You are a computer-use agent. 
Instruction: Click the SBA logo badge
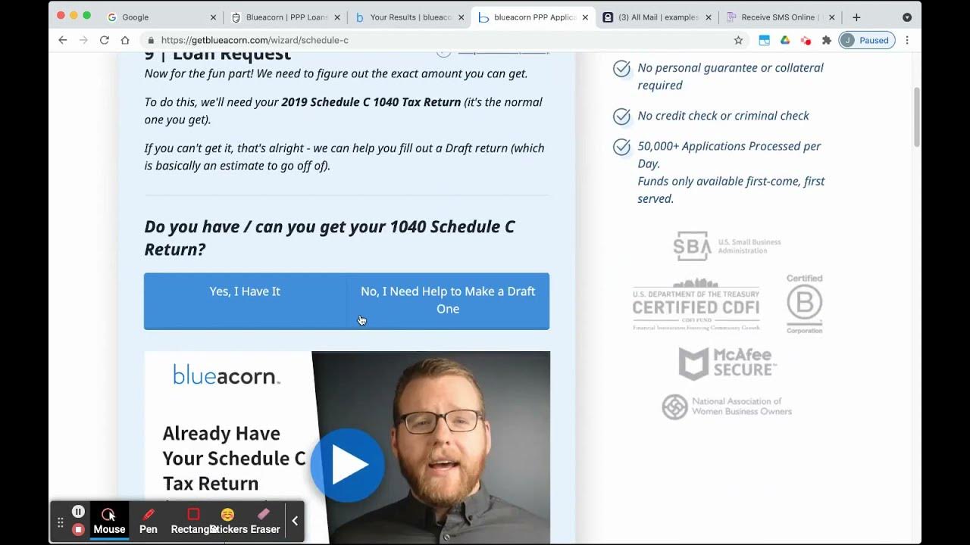pyautogui.click(x=727, y=246)
